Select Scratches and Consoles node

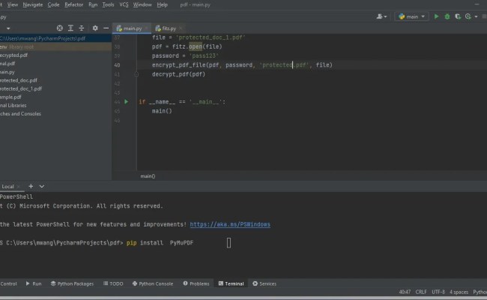click(20, 114)
